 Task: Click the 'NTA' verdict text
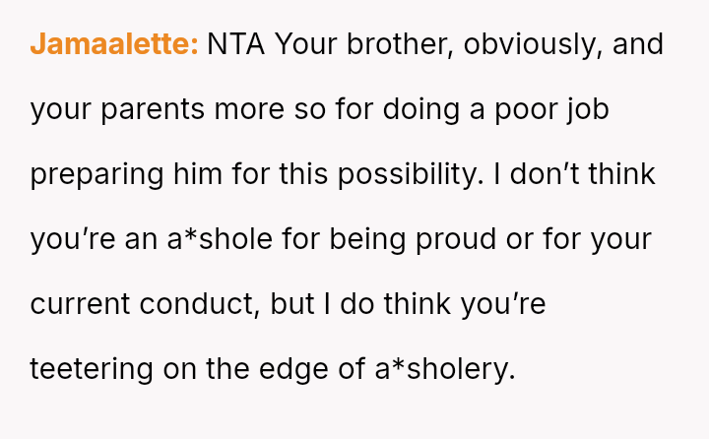pos(236,44)
